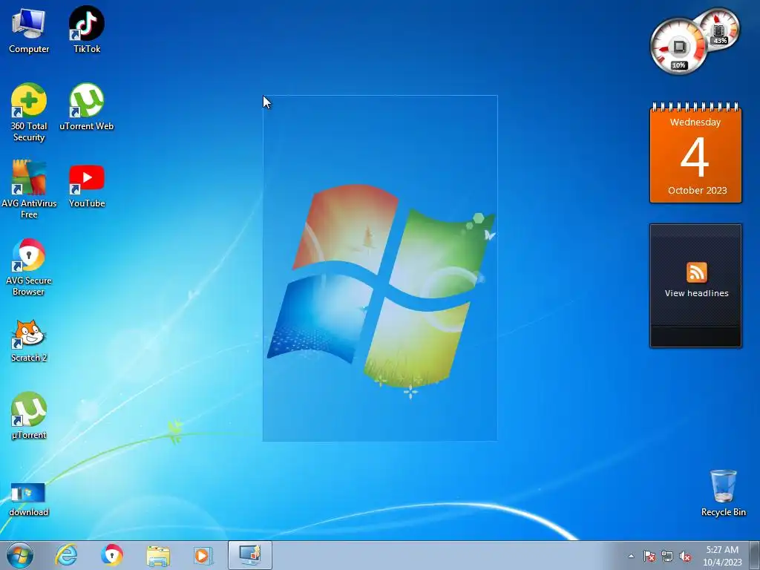Launch Internet Explorer from taskbar
Viewport: 760px width, 570px height.
(66, 555)
